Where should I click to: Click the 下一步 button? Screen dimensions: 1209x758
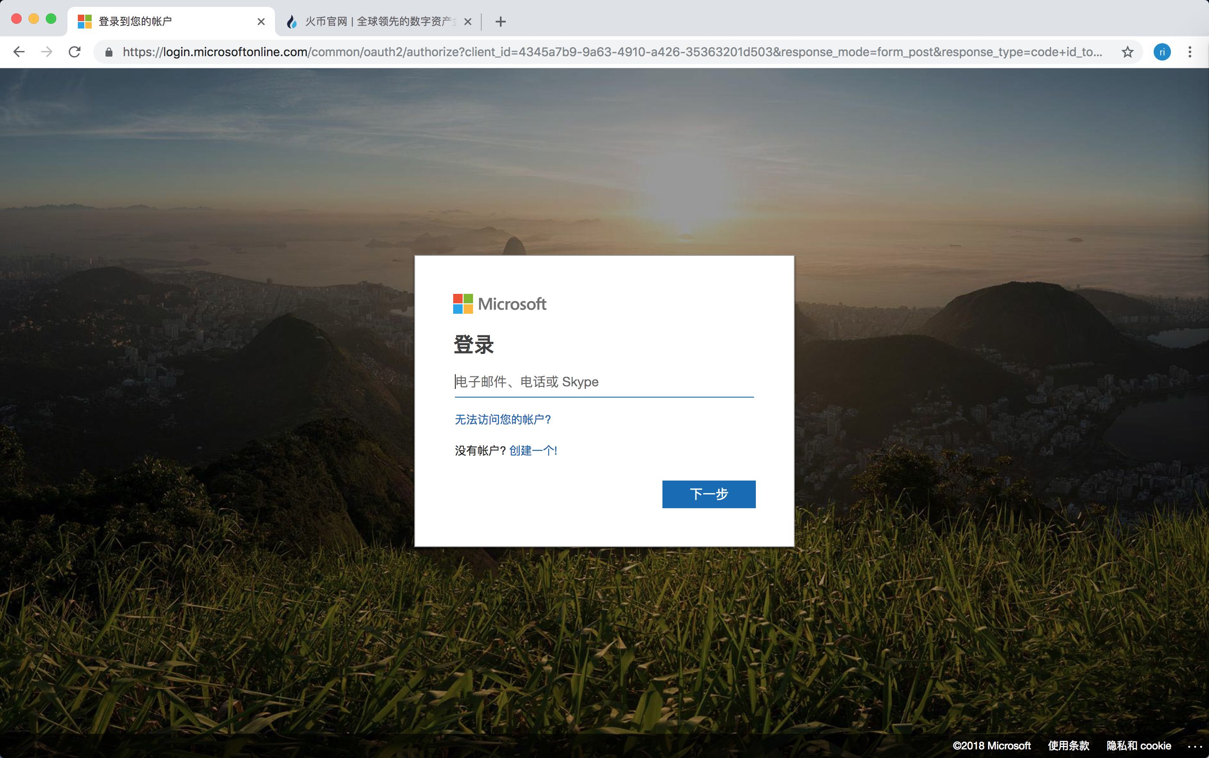(x=709, y=494)
